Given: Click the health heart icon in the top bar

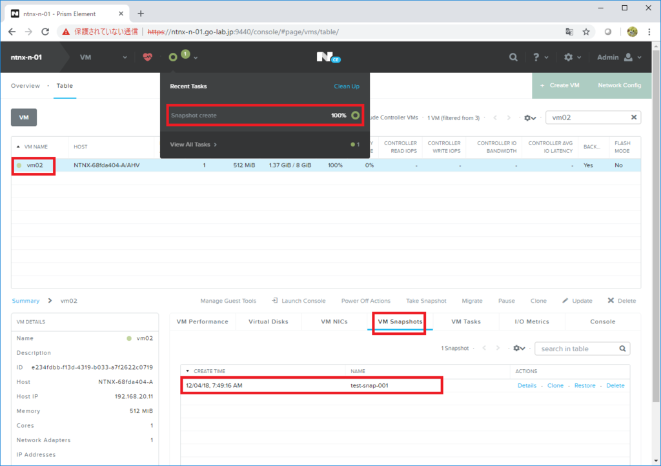Looking at the screenshot, I should tap(148, 57).
